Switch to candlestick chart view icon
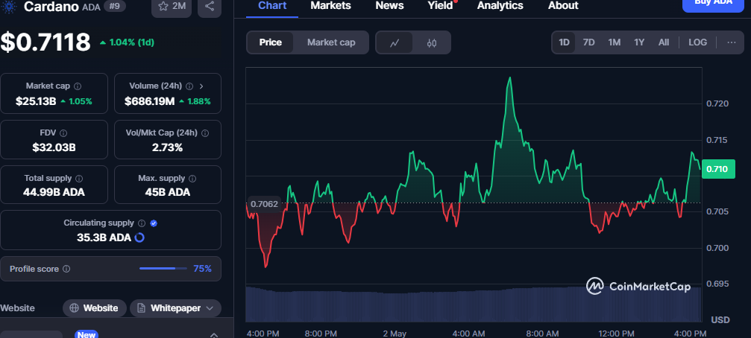The image size is (751, 338). (x=432, y=42)
